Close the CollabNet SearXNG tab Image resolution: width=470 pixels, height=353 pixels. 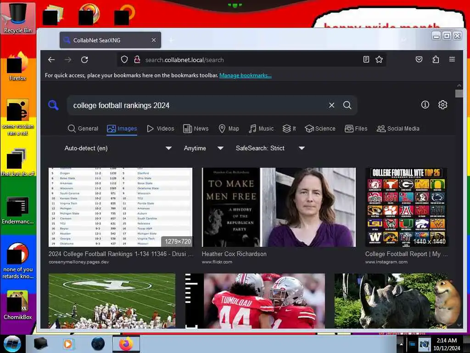[153, 40]
